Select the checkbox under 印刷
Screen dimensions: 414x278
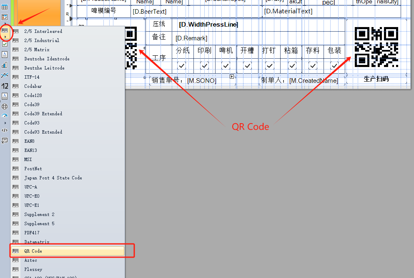point(205,65)
